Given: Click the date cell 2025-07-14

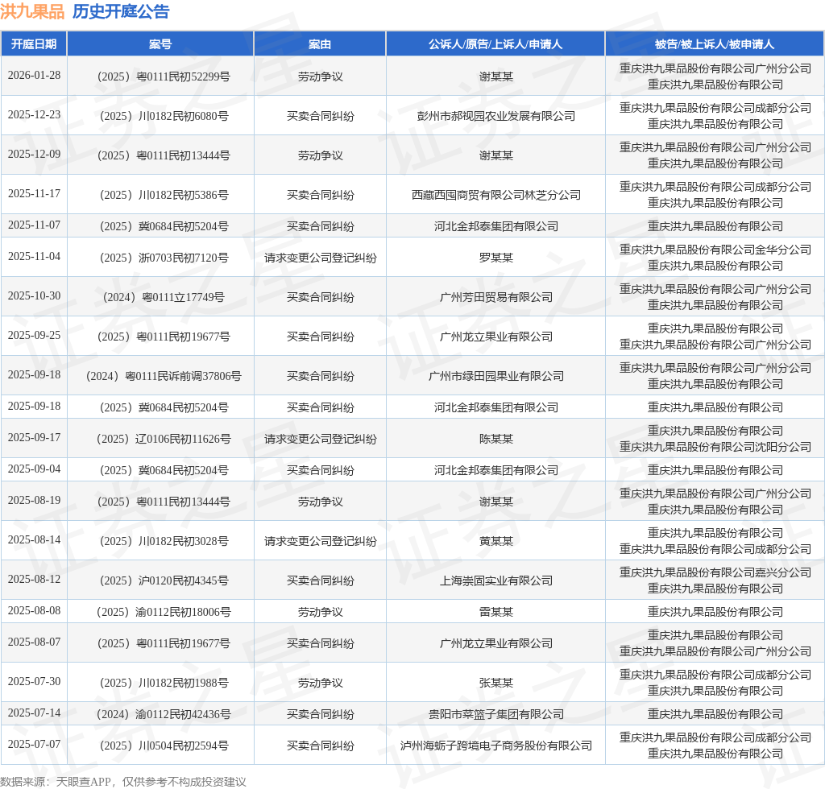Looking at the screenshot, I should (x=34, y=713).
